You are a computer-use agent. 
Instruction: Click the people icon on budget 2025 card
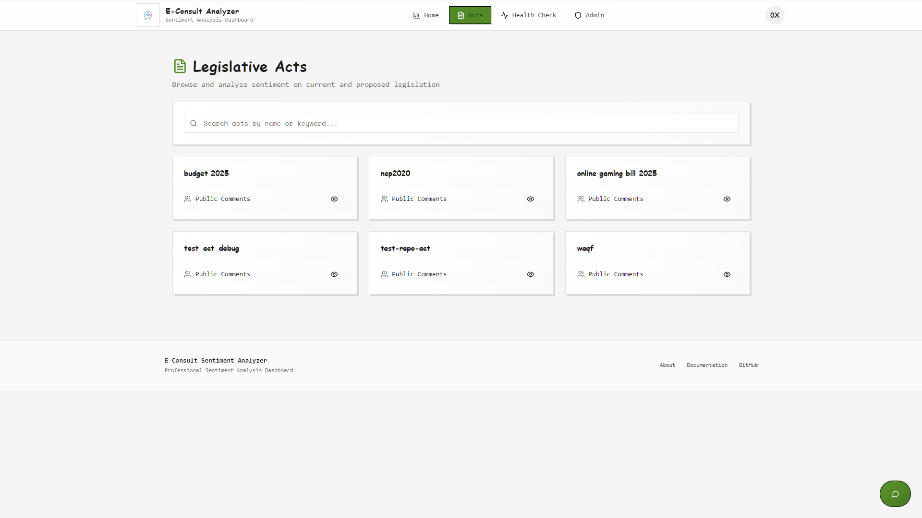point(188,199)
